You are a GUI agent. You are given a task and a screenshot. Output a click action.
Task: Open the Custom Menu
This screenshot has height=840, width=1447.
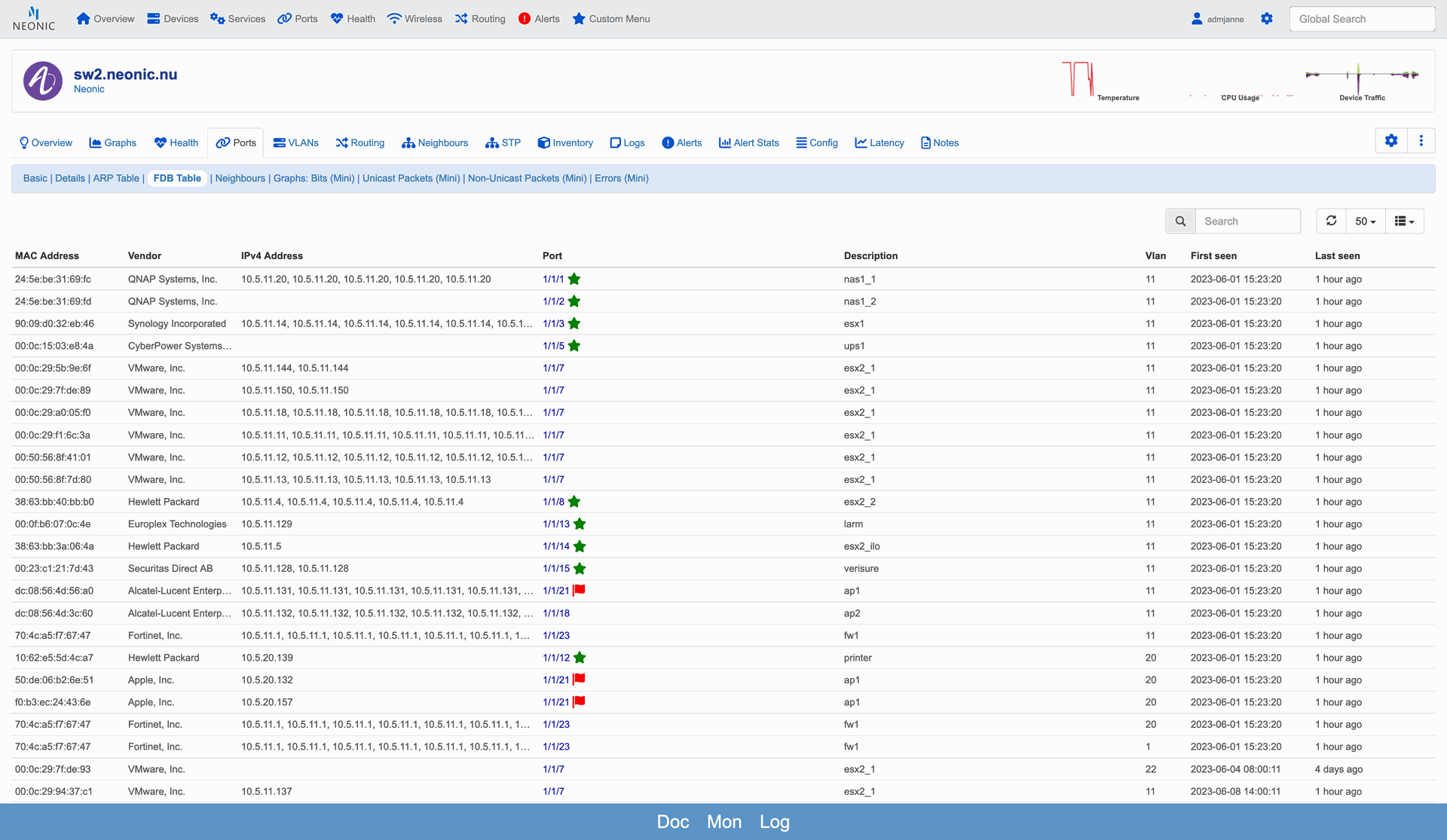tap(611, 19)
